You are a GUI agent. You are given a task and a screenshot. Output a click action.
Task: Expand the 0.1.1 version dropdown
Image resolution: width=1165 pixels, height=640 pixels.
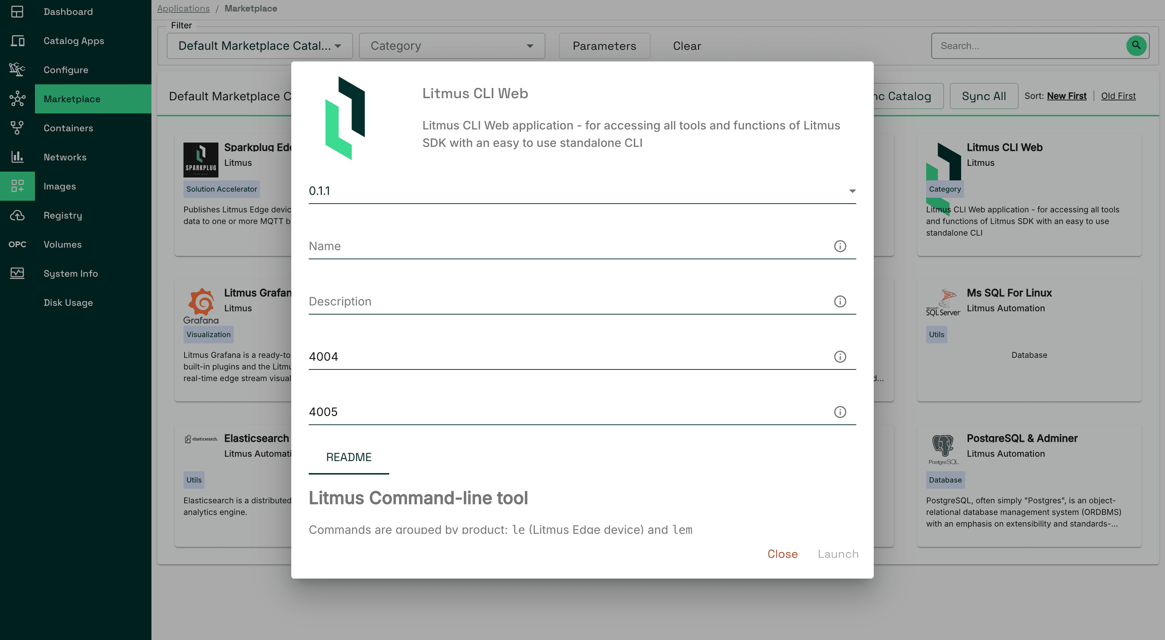[582, 191]
